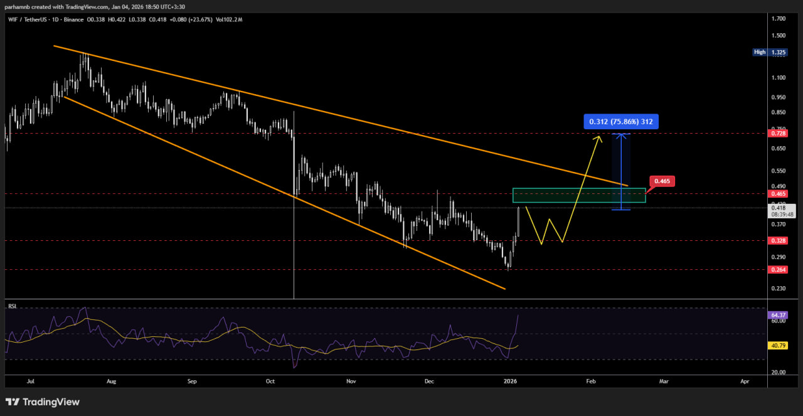Click the TradingView logo in bottom corner
Image resolution: width=803 pixels, height=416 pixels.
43,402
